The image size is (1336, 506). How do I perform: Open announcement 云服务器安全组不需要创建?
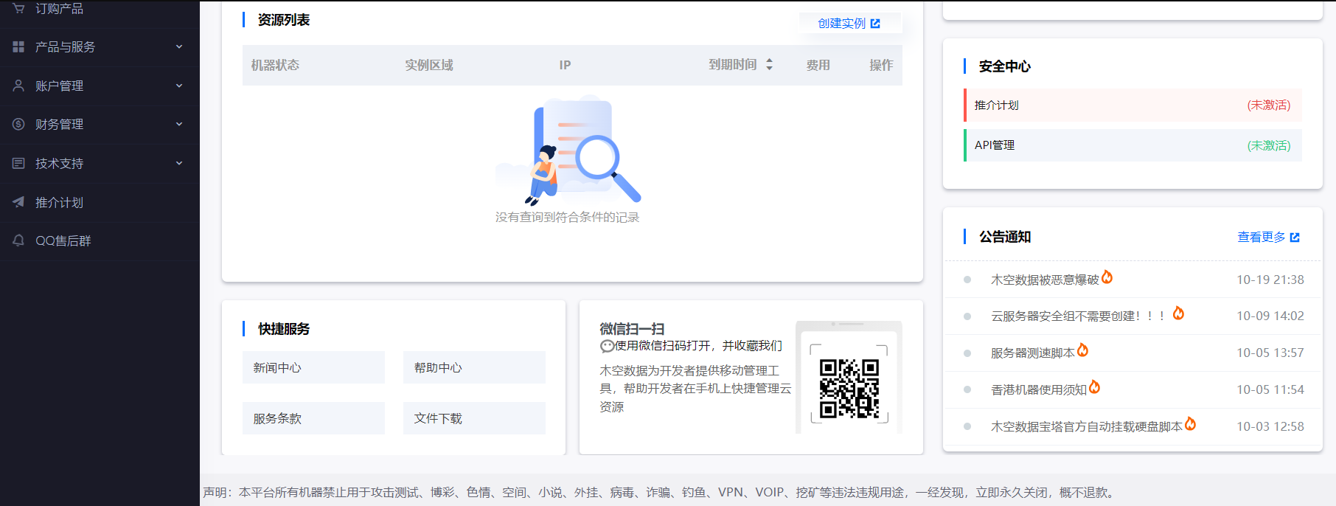1078,316
